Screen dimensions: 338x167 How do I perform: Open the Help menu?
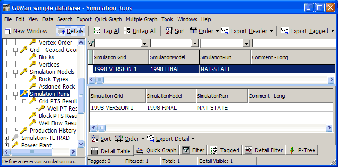click(x=206, y=19)
